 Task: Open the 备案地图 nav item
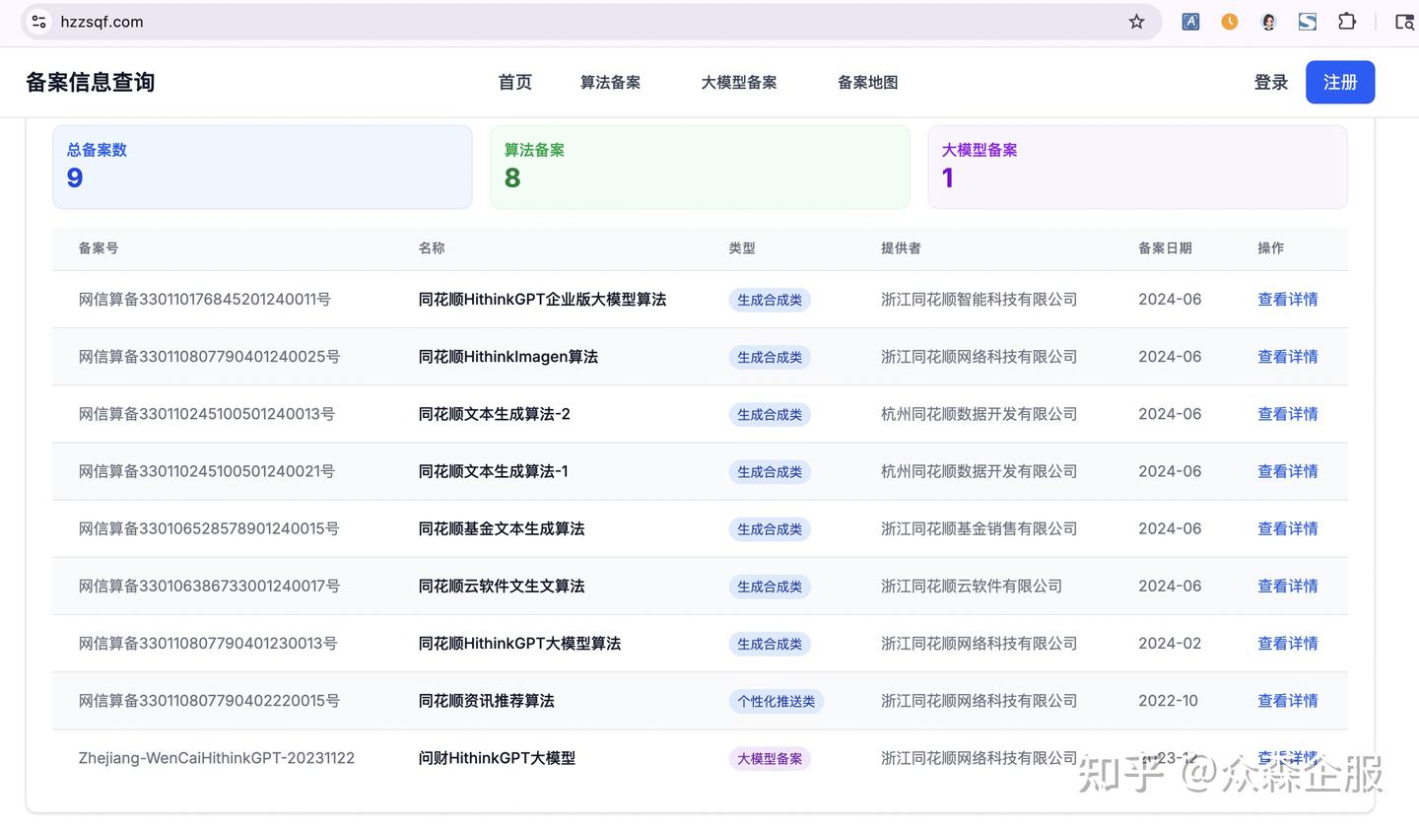pos(867,83)
